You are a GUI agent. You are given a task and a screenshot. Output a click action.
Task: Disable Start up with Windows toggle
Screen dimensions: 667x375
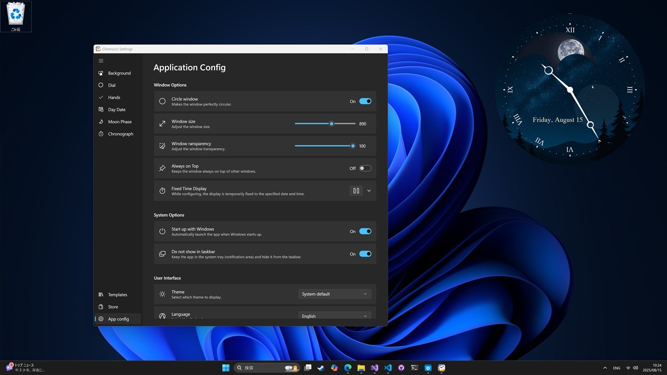click(x=365, y=232)
